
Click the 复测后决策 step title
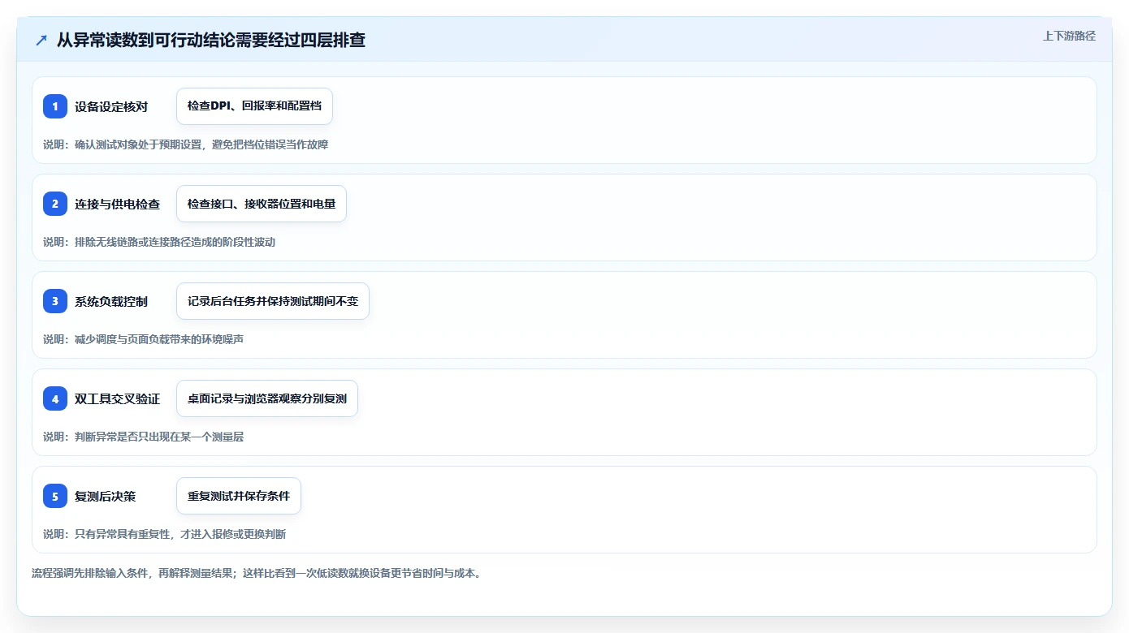click(106, 496)
